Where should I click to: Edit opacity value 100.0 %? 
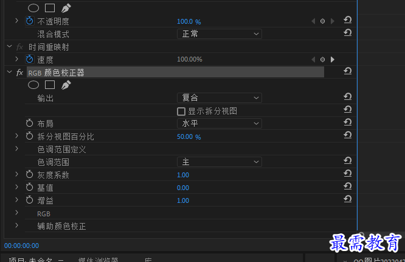pyautogui.click(x=189, y=21)
